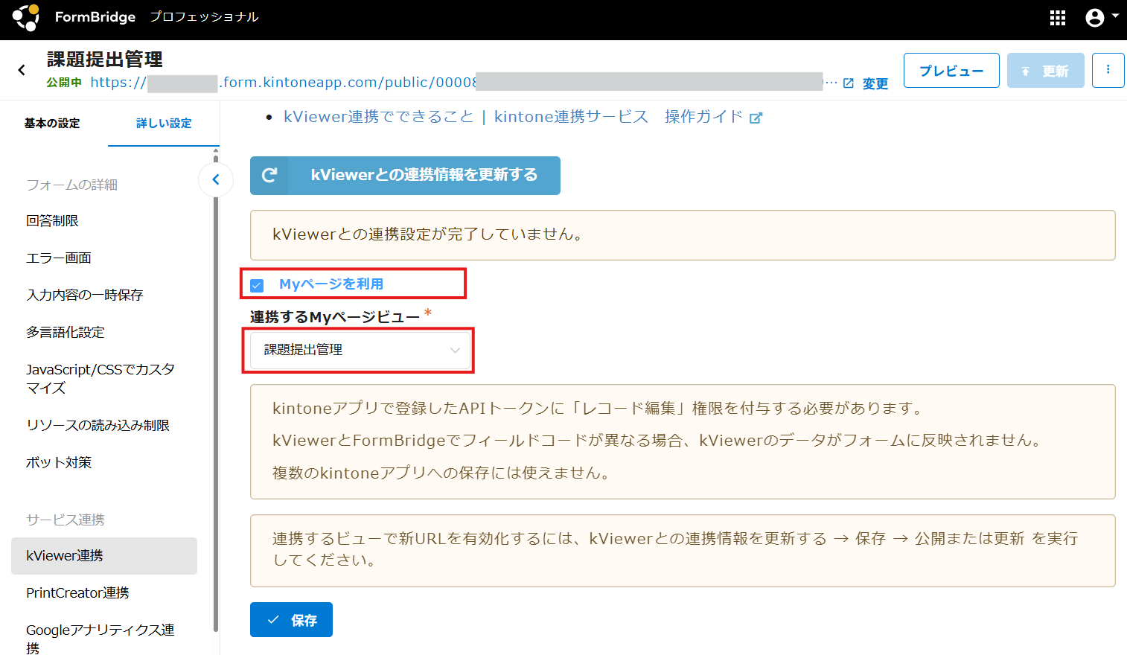Switch to the 基本の設定 tab
This screenshot has width=1127, height=655.
click(52, 124)
